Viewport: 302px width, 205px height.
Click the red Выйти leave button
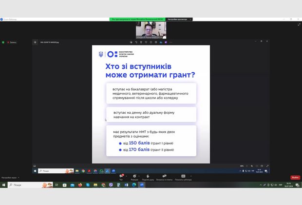click(295, 177)
